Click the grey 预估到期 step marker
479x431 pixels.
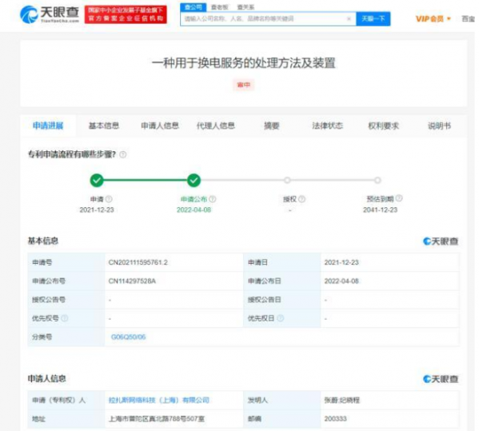click(x=377, y=180)
